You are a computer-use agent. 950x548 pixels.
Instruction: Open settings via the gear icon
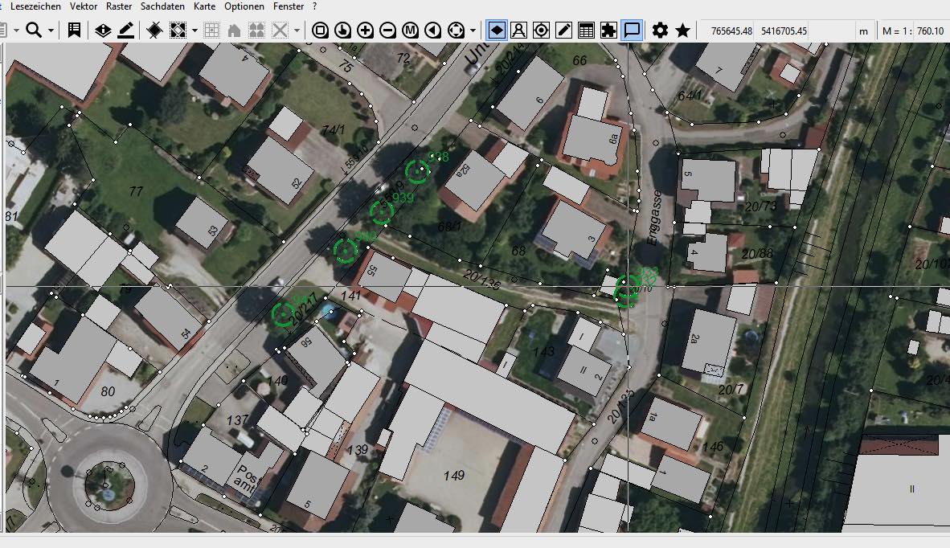pos(660,31)
